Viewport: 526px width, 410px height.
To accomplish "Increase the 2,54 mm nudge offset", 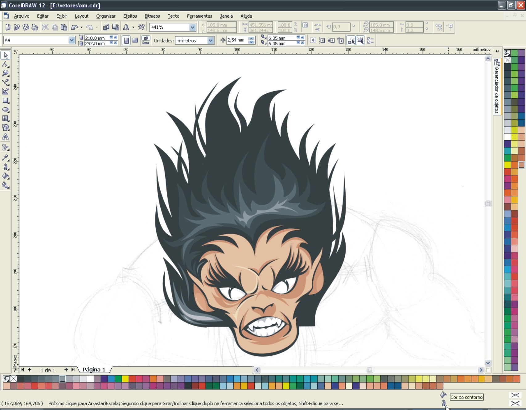I will click(x=252, y=38).
